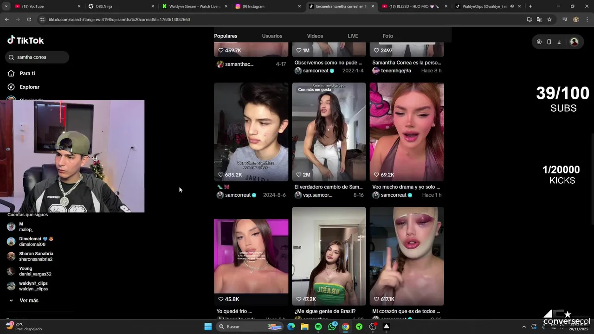Click the TikTok coins icon near the profile avatar
The height and width of the screenshot is (334, 594).
(539, 42)
